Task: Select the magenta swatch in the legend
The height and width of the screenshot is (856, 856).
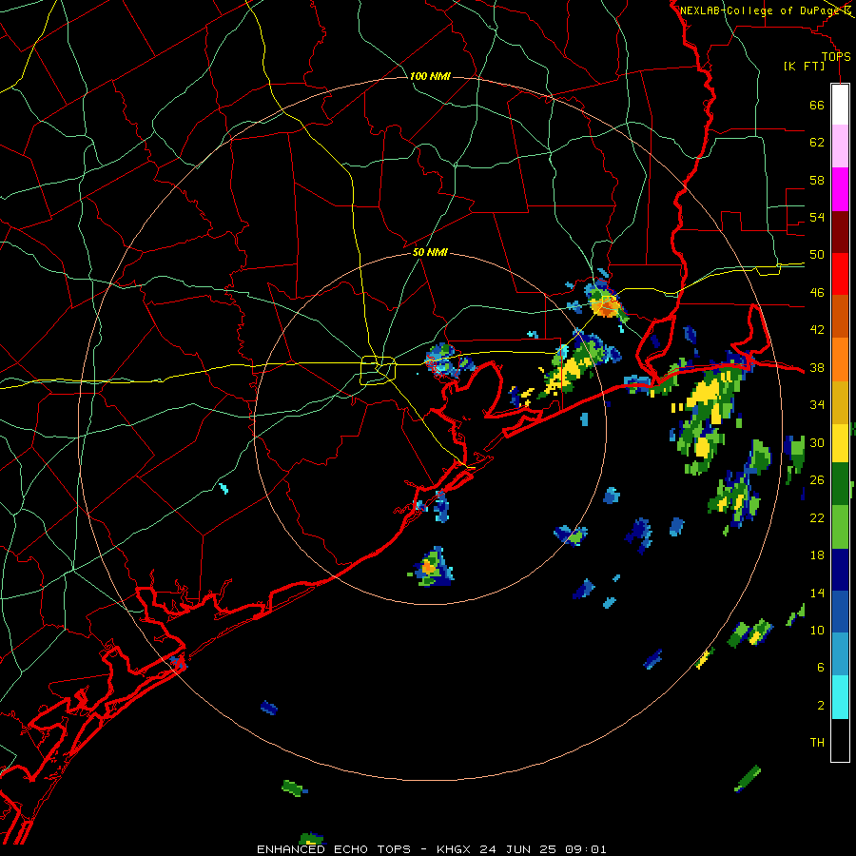Action: pyautogui.click(x=840, y=189)
